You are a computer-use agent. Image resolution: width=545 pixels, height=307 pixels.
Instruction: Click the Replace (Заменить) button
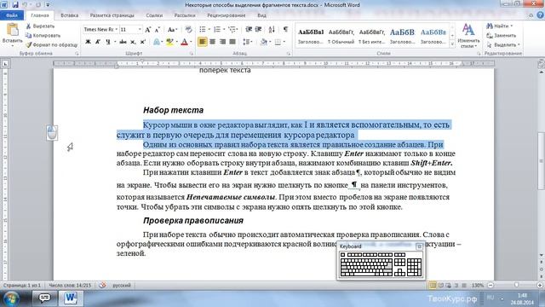coord(502,36)
